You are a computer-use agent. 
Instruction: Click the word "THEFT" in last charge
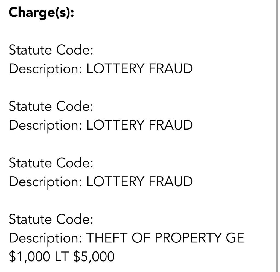pyautogui.click(x=107, y=238)
